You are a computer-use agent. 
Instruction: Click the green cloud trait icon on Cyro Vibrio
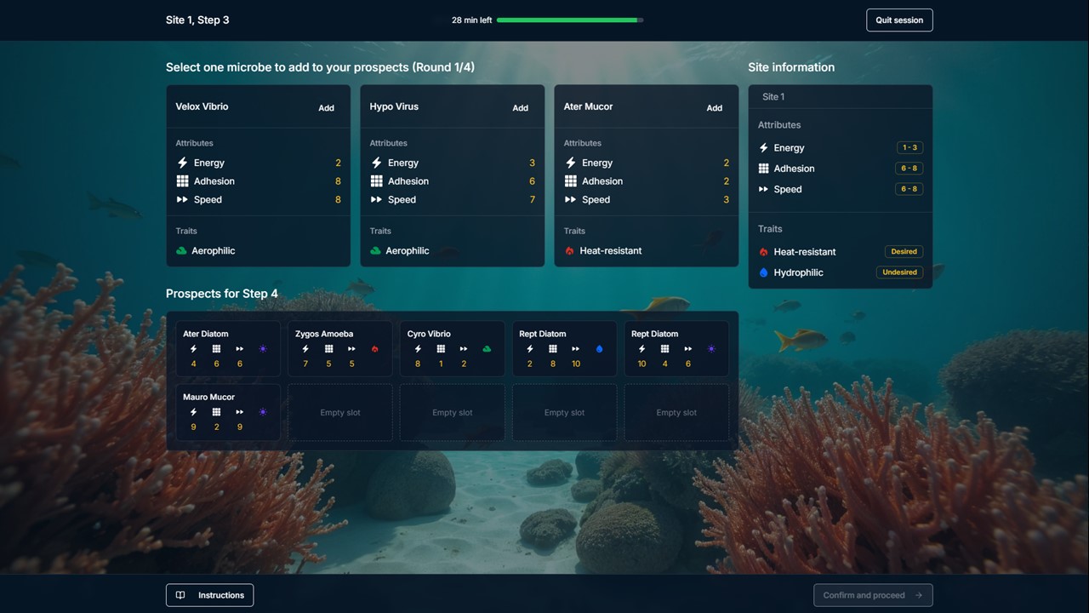[x=487, y=349]
